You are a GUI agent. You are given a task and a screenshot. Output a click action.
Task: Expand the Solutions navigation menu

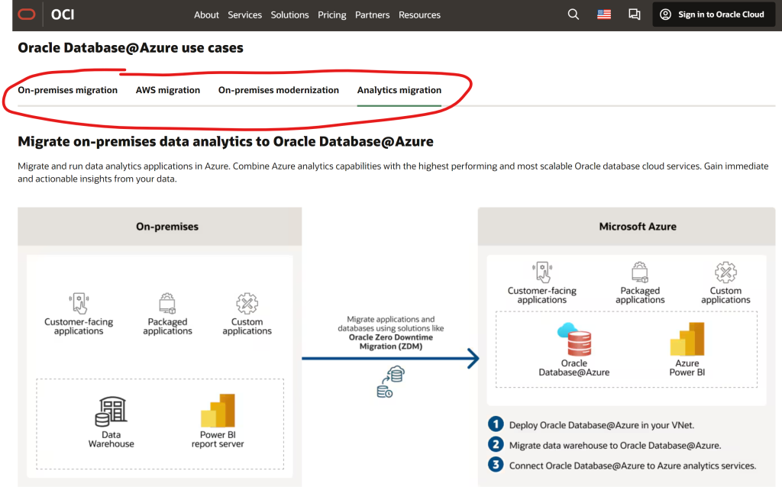pyautogui.click(x=289, y=15)
